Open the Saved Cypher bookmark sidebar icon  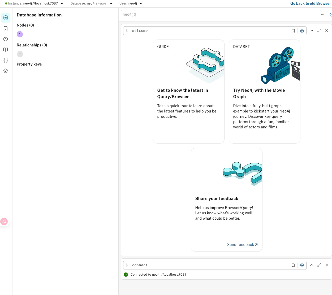(6, 28)
